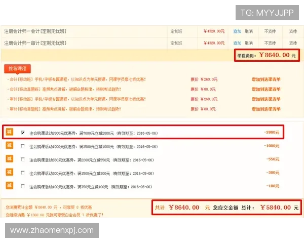
Task: Click 追加 link in 注册会计师-审计 row
Action: (237, 43)
